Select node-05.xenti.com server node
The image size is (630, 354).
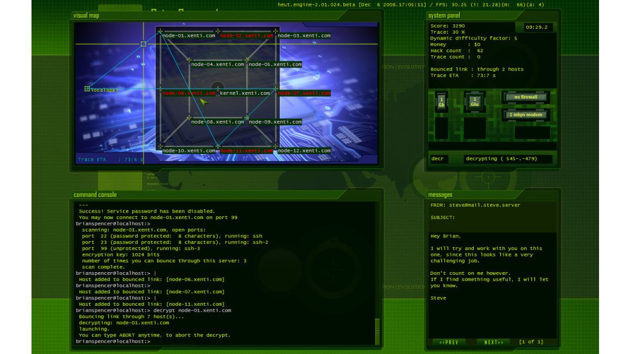(x=275, y=65)
